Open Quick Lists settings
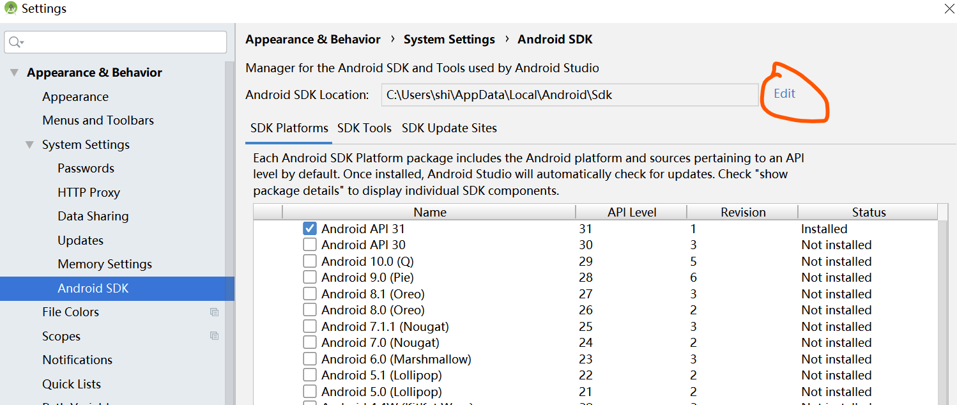Screen dimensions: 957x405 (72, 385)
